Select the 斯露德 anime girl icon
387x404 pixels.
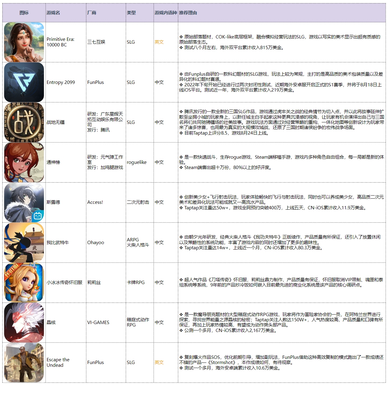pos(24,202)
